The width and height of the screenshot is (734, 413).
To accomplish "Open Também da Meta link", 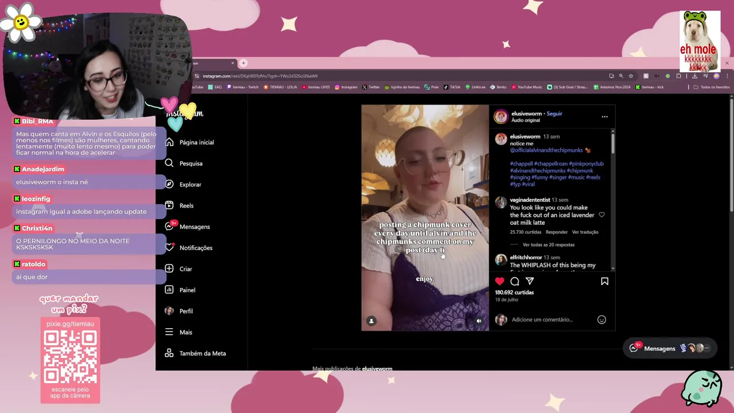I will [x=196, y=353].
